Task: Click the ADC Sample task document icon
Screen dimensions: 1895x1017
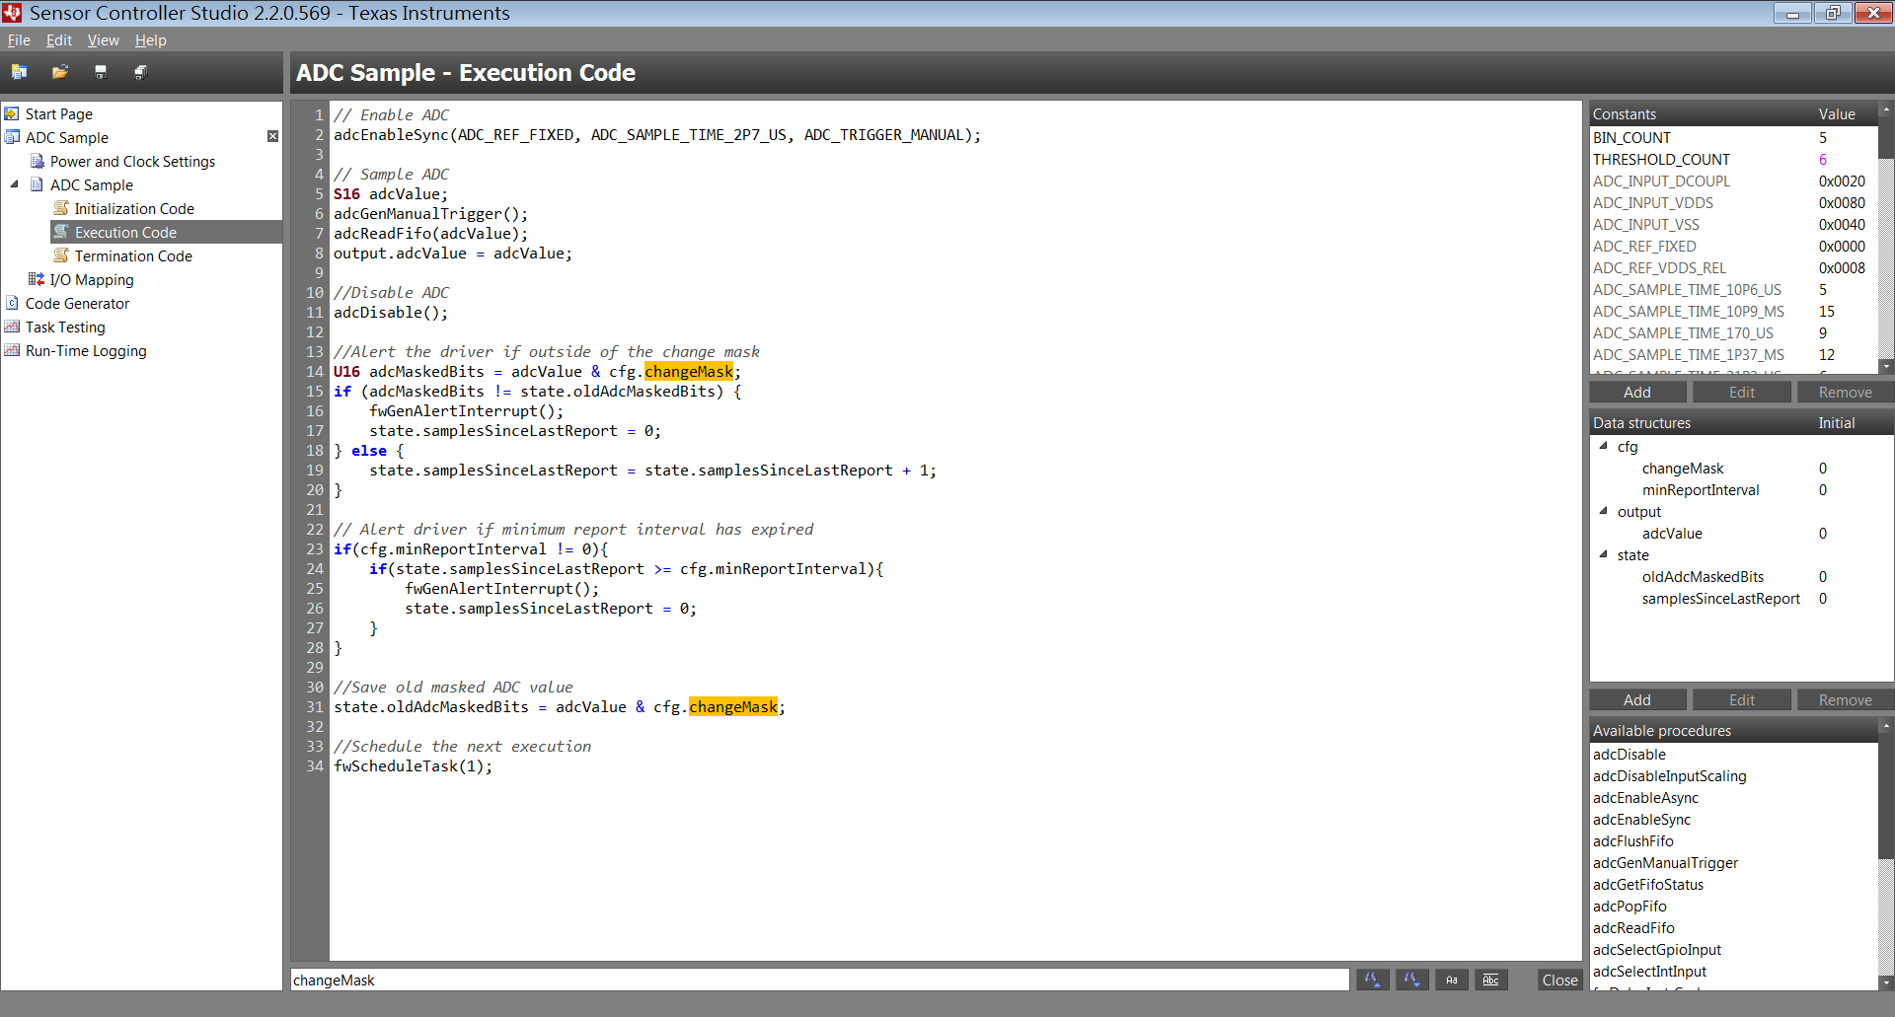Action: tap(38, 184)
